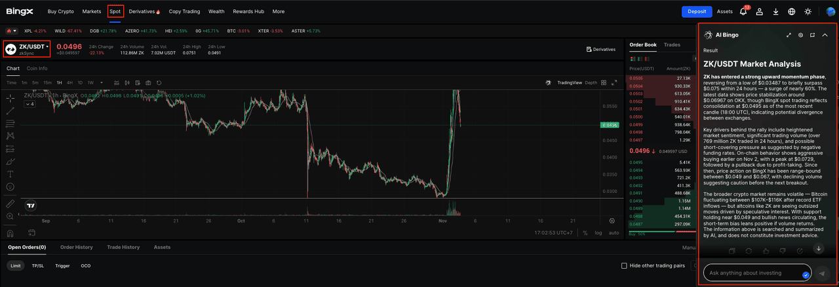Switch theme with the sun icon
The width and height of the screenshot is (839, 287).
pyautogui.click(x=808, y=11)
